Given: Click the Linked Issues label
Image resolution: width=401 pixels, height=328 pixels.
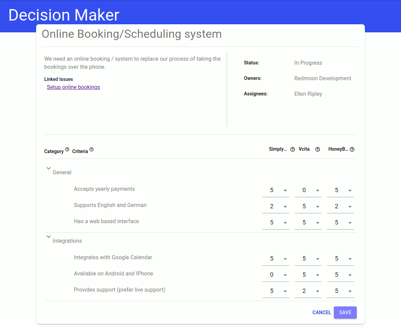Looking at the screenshot, I should (x=59, y=79).
